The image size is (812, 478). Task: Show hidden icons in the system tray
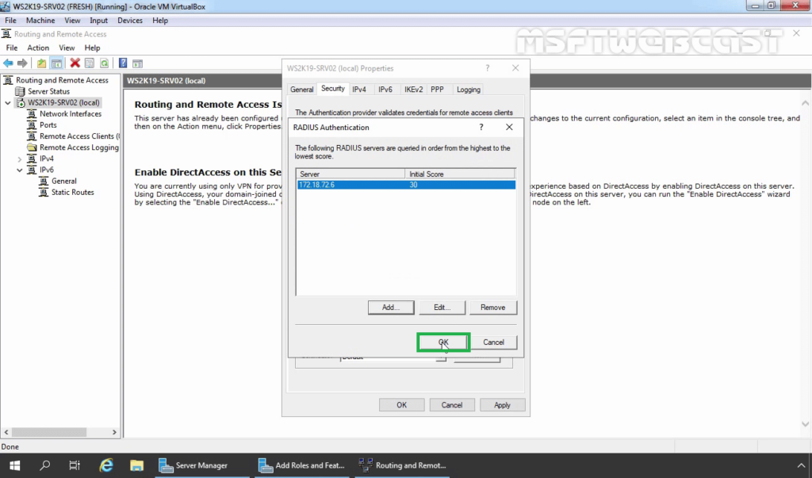801,465
